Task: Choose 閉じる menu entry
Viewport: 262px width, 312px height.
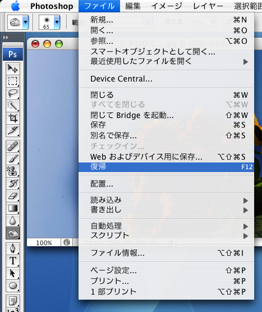Action: click(166, 95)
